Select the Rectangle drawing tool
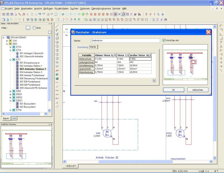Viewport: 224px width, 173px height. point(57,38)
